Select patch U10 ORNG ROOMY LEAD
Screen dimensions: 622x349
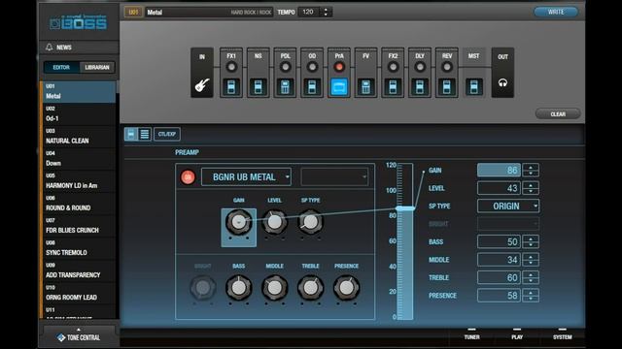(79, 294)
